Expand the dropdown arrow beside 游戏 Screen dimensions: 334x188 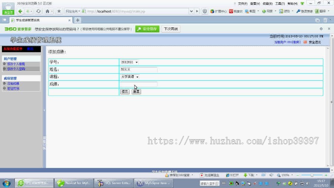292,11
